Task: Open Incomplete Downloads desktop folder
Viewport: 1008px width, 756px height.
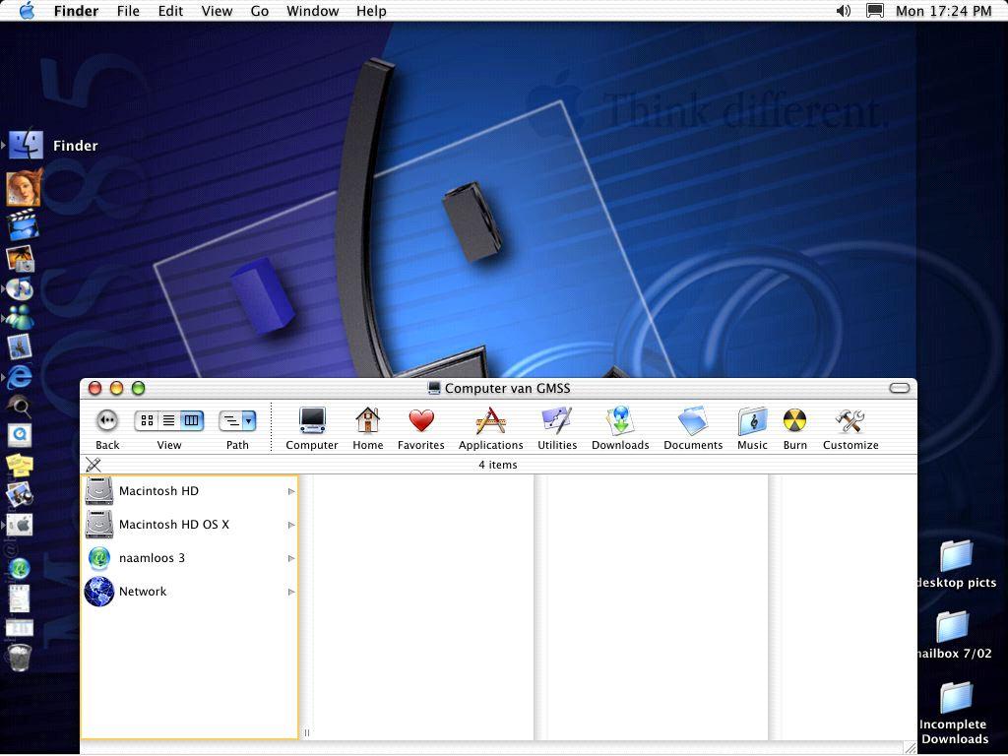Action: click(955, 714)
